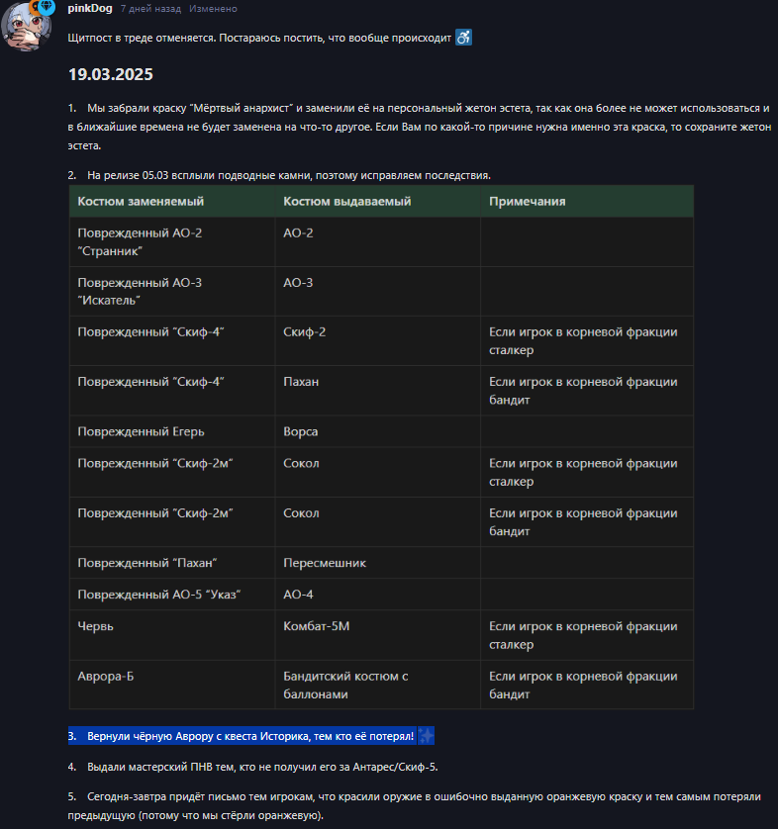Select the "Комбат-5М" table cell
This screenshot has height=829, width=778.
point(378,635)
